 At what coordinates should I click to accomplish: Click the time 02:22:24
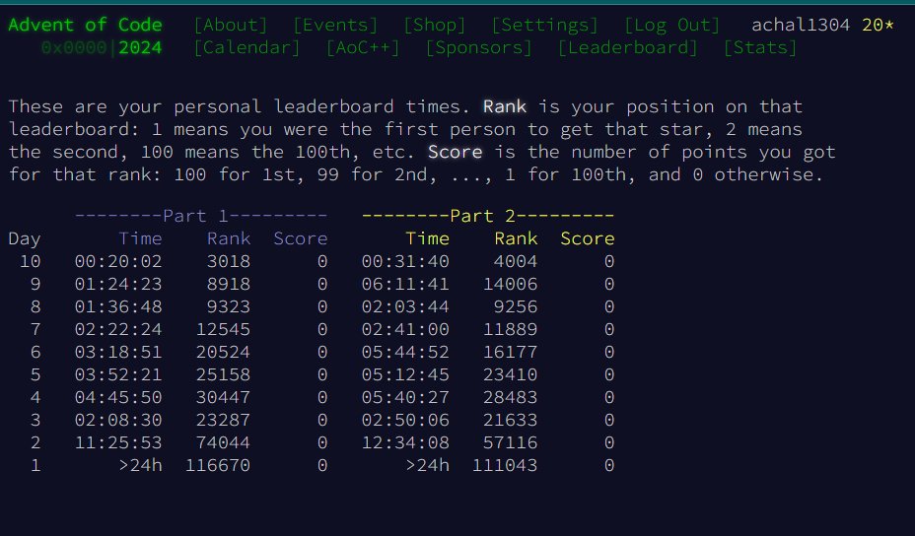coord(118,329)
